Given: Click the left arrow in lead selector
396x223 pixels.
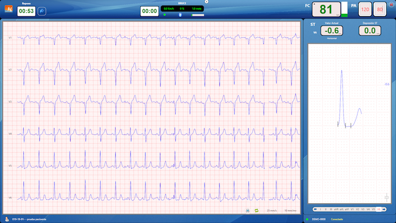Looking at the screenshot, I should pos(314,210).
